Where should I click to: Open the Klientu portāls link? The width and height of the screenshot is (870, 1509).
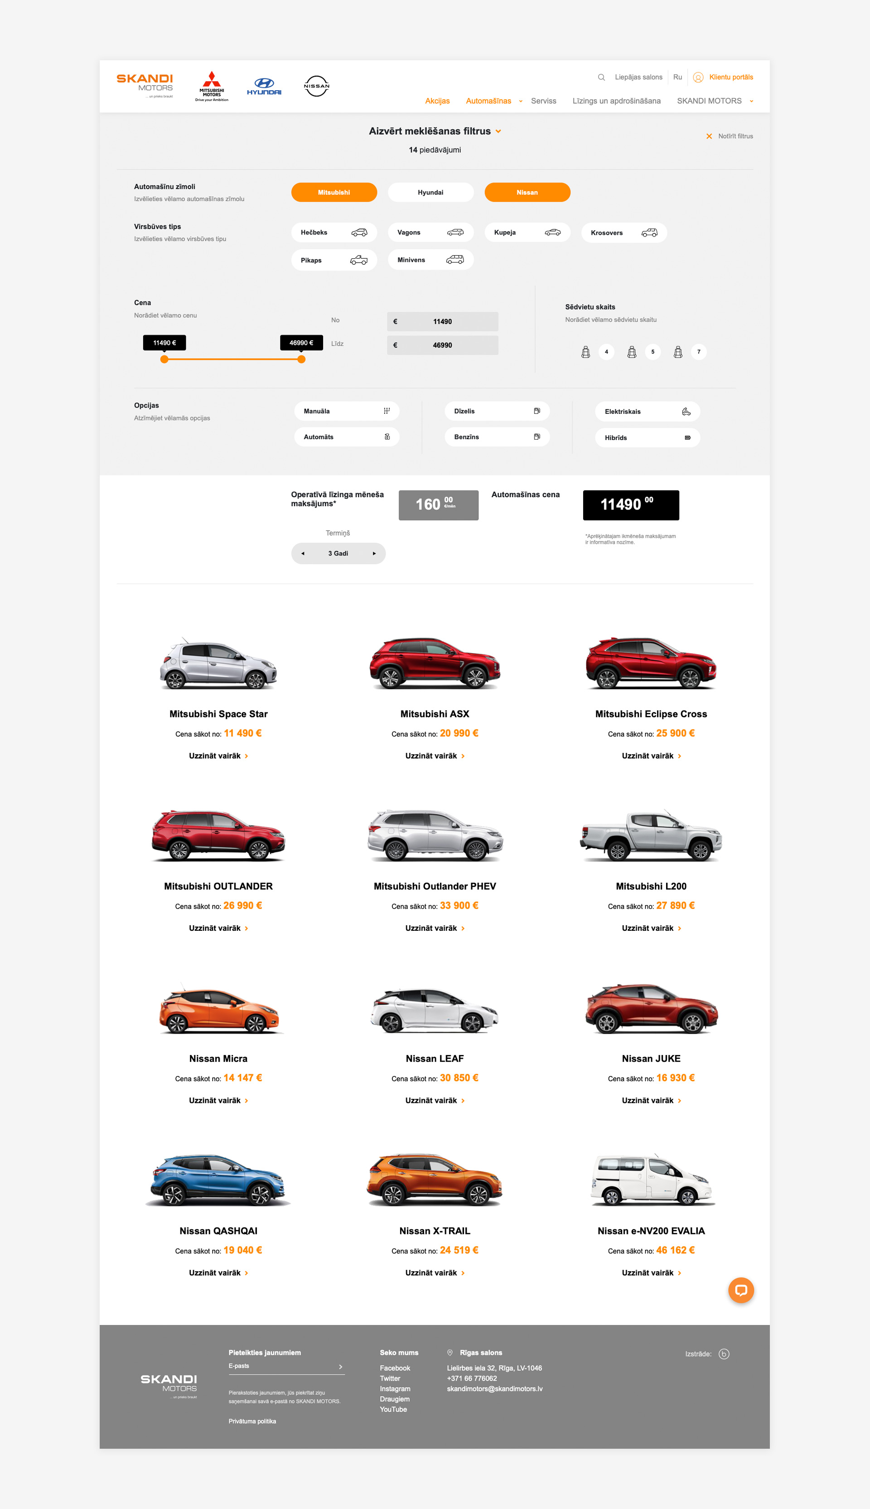[731, 77]
